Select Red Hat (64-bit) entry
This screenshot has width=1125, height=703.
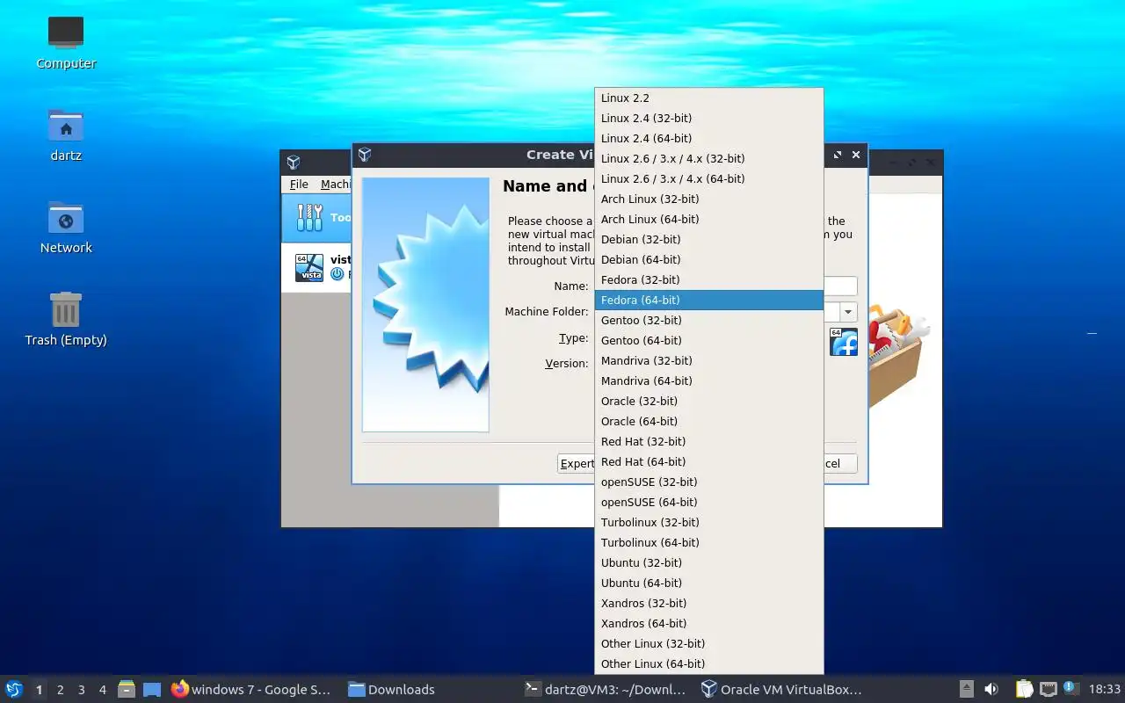[709, 461]
